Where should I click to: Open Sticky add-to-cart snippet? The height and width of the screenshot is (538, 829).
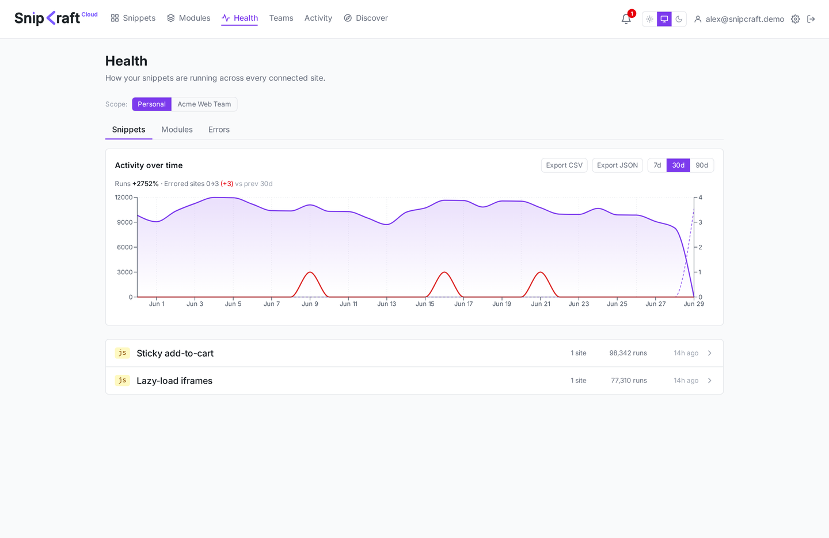tap(414, 353)
